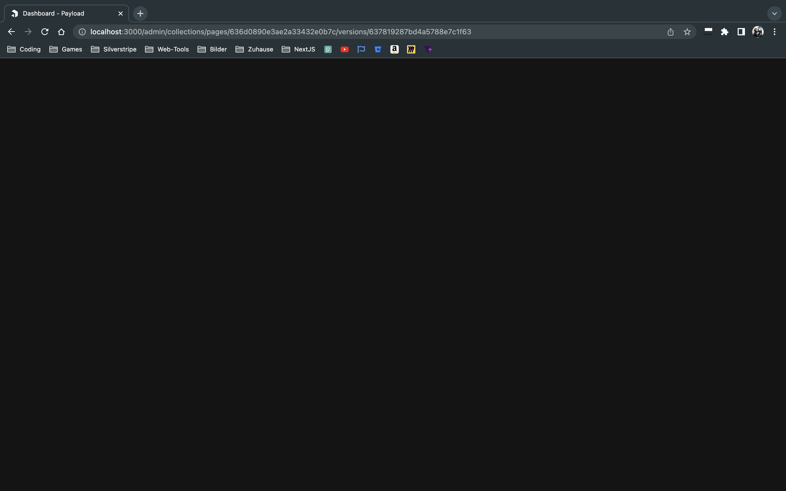
Task: Open the blue flag bookmark icon
Action: [361, 49]
